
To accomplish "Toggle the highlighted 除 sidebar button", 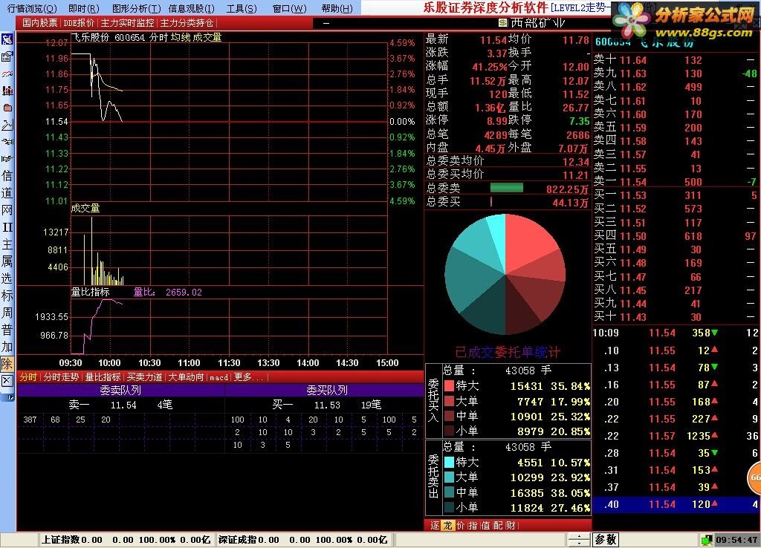I will tap(7, 364).
